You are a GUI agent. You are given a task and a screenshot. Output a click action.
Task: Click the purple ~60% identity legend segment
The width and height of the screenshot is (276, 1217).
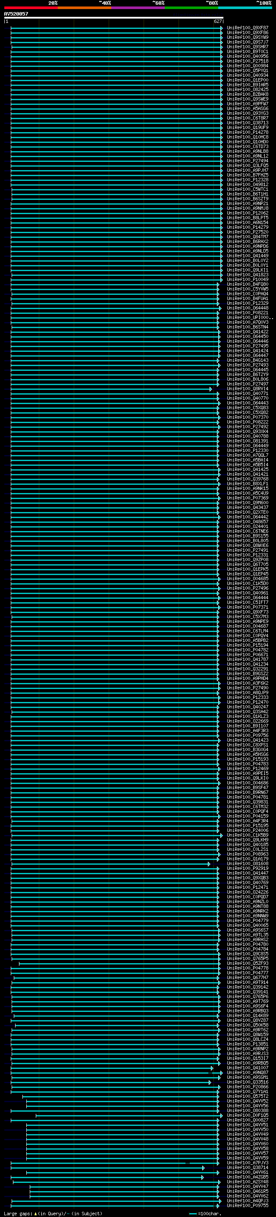(x=138, y=8)
